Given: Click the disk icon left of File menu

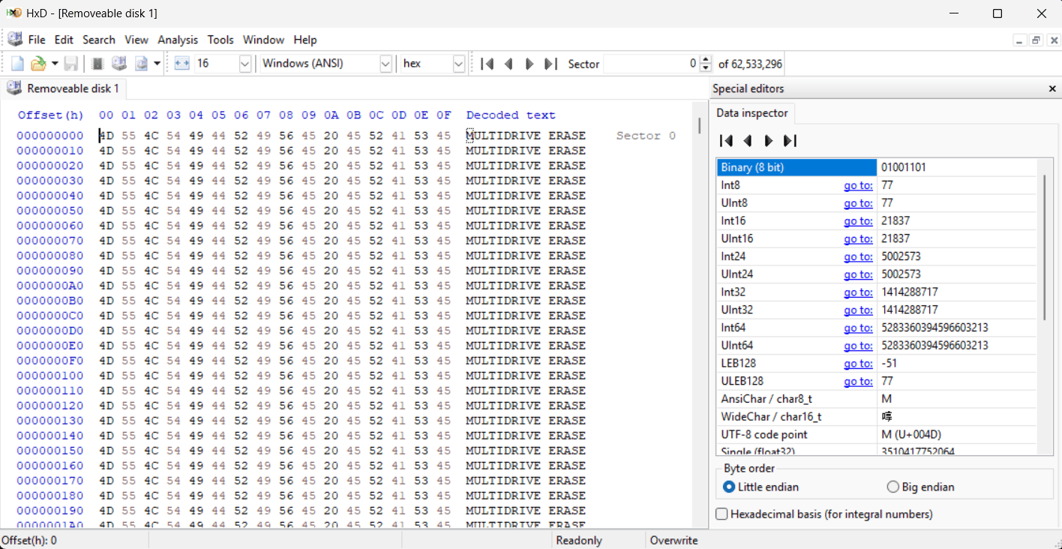Looking at the screenshot, I should [14, 40].
